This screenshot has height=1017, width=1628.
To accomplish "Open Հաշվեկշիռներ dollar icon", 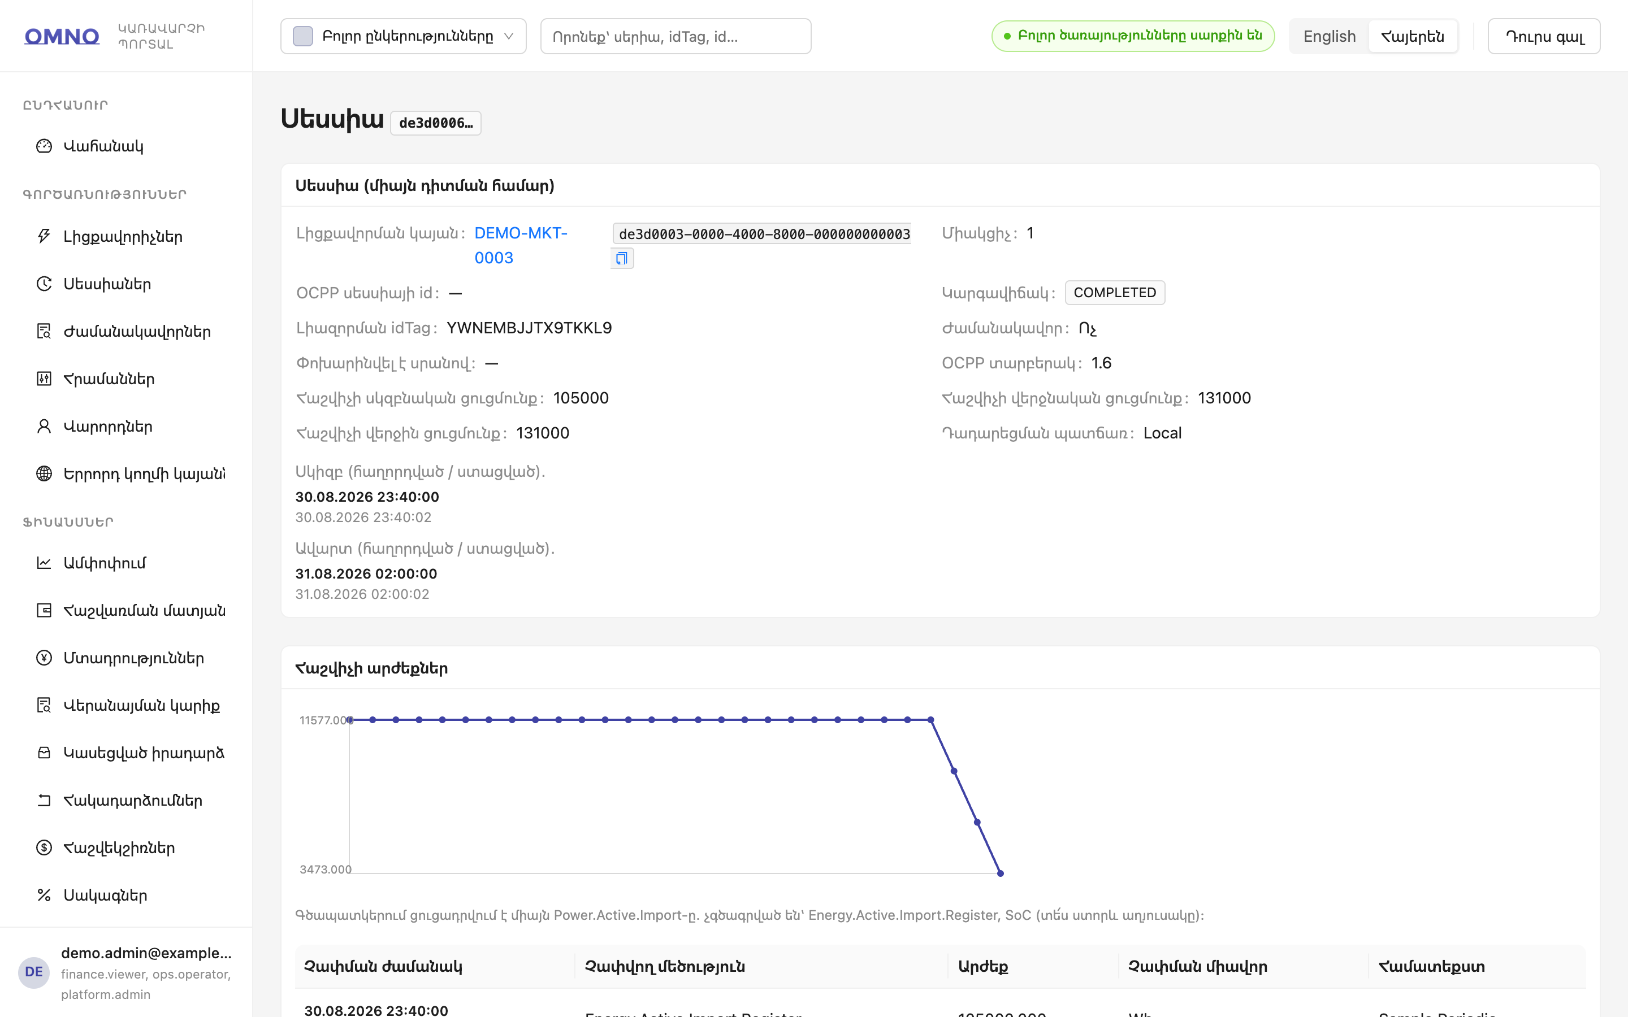I will coord(44,847).
